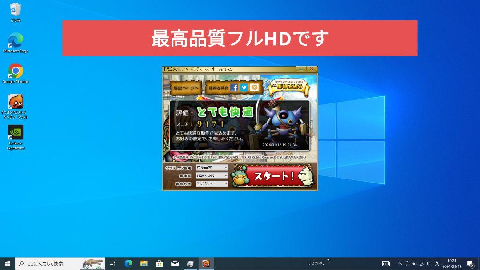Select the Google Chrome desktop shortcut
Screen dimensions: 480x270
pyautogui.click(x=15, y=73)
